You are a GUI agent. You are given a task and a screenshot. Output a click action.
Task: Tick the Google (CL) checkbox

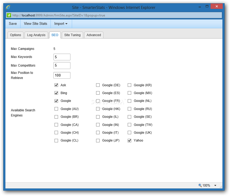pos(56,140)
